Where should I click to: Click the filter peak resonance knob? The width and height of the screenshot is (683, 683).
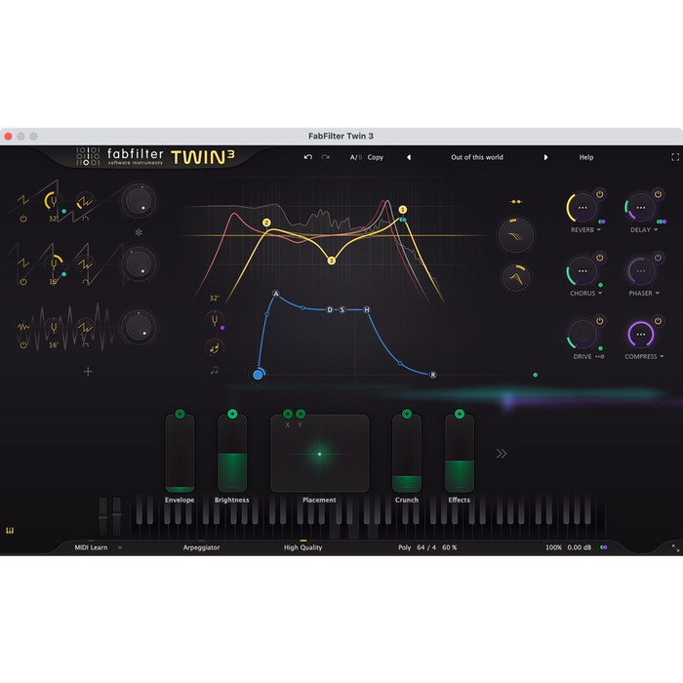(516, 277)
